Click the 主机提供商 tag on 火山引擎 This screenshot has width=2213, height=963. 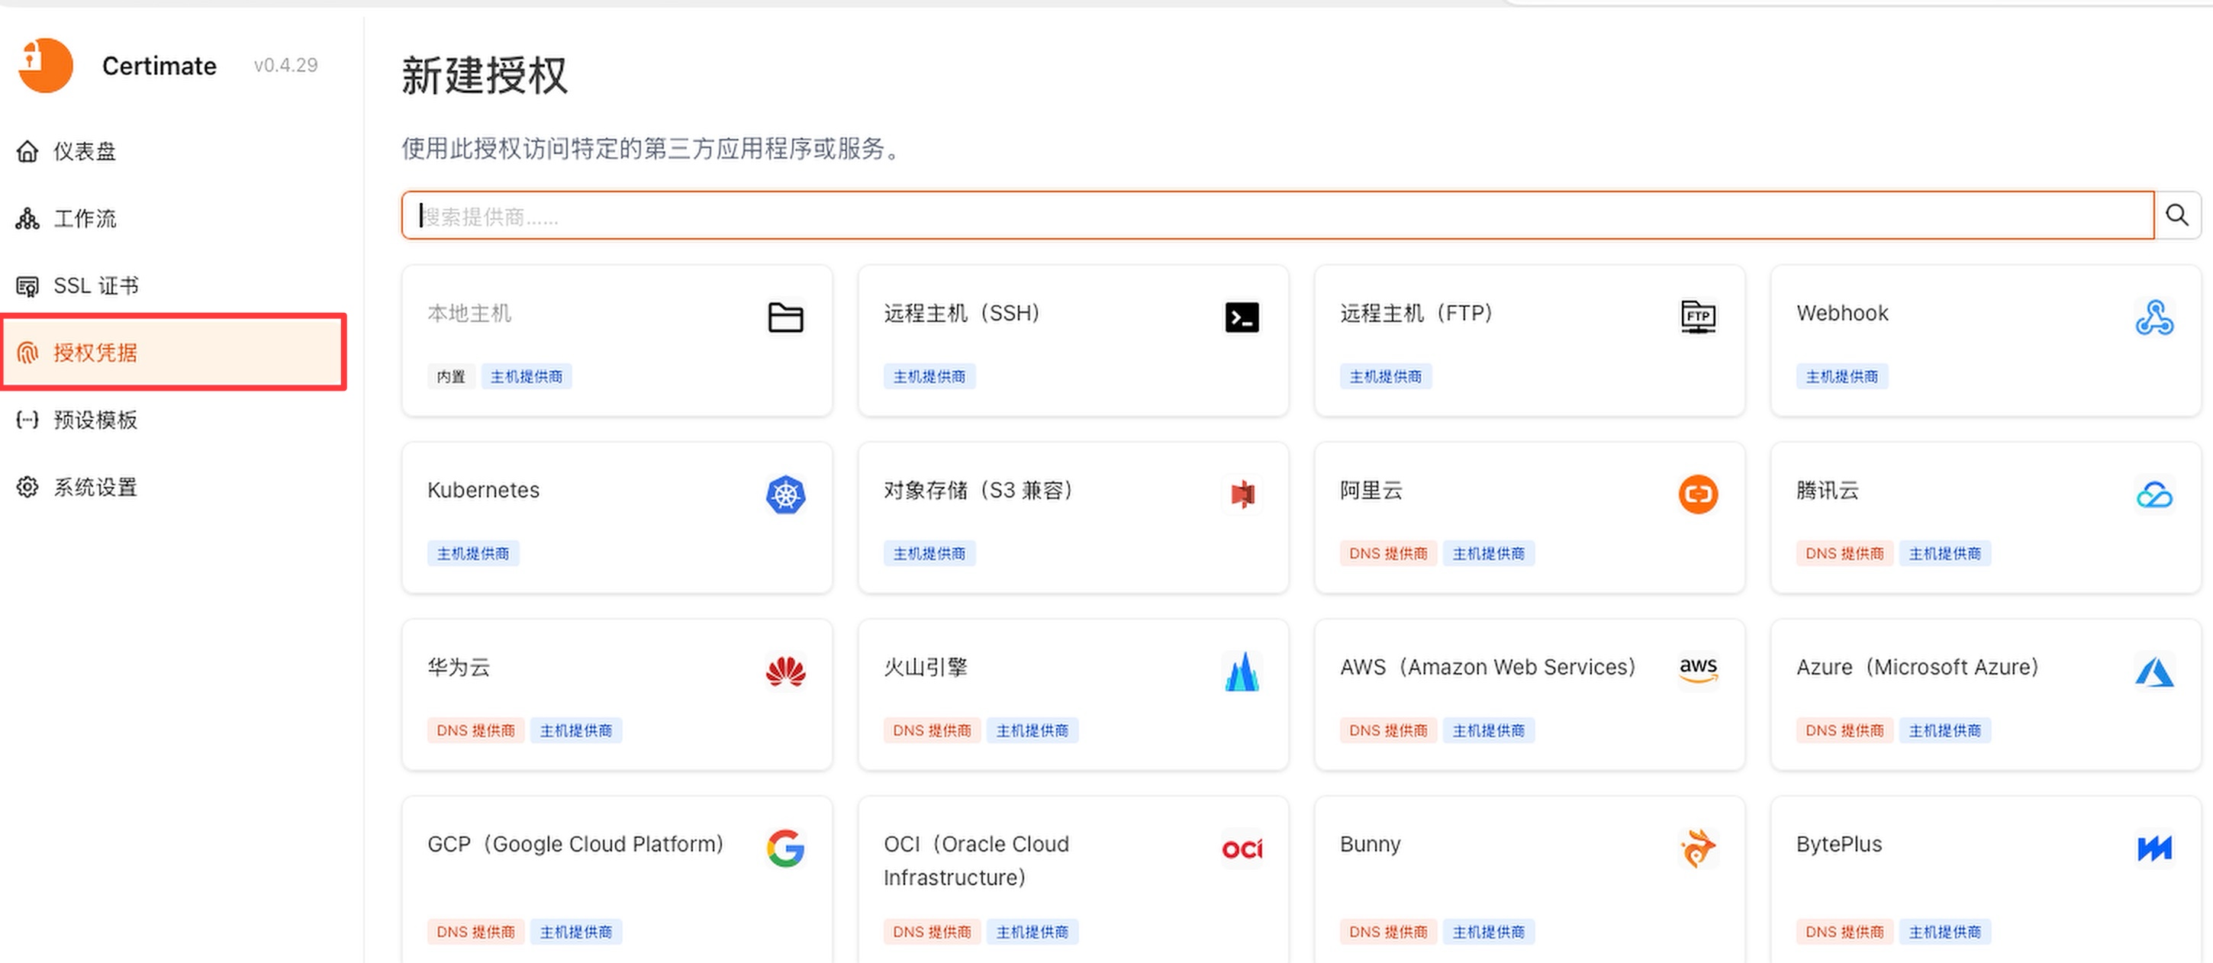coord(1032,730)
